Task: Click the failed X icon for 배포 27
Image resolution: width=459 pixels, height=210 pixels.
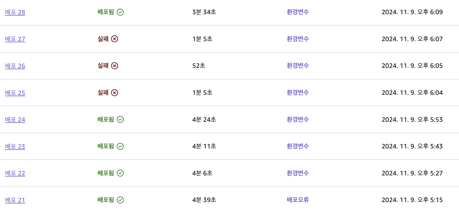Action: pos(115,39)
